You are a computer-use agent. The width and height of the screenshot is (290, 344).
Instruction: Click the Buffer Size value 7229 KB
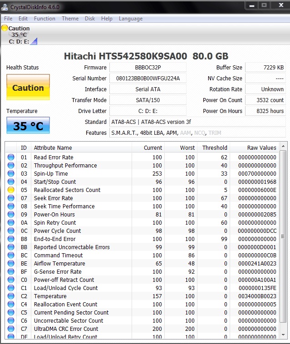pos(265,67)
